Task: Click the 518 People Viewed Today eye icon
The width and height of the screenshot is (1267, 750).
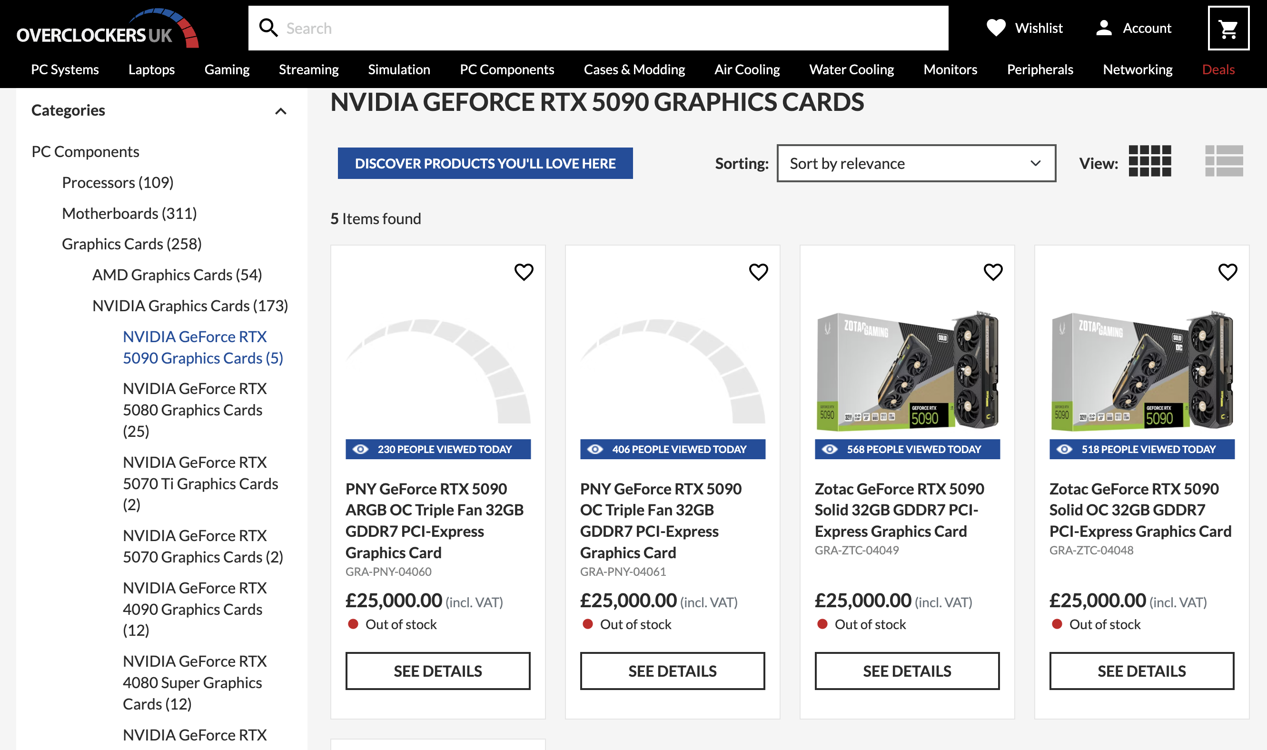Action: pyautogui.click(x=1064, y=449)
